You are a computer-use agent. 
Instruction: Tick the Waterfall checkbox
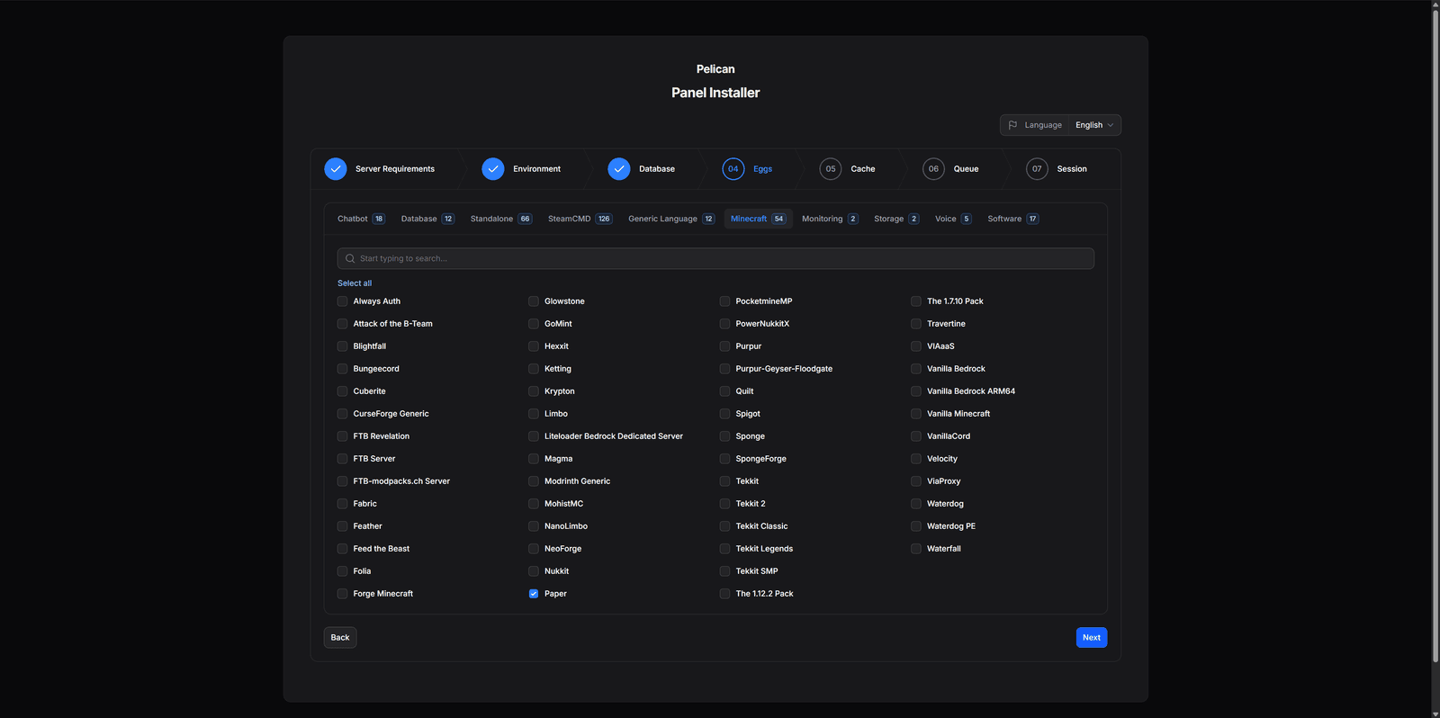click(x=916, y=549)
